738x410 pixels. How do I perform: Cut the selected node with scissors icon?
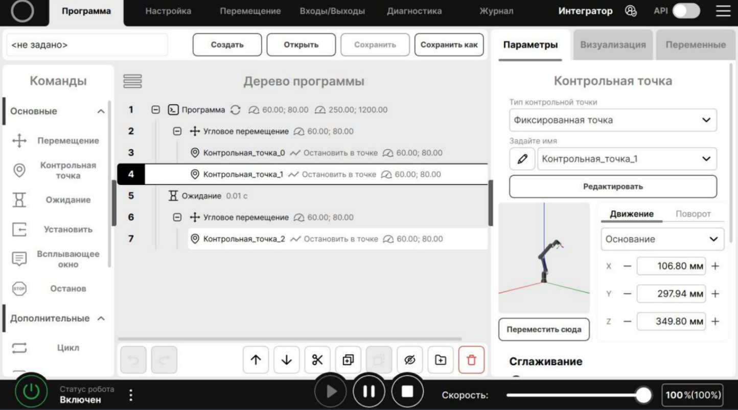(317, 360)
